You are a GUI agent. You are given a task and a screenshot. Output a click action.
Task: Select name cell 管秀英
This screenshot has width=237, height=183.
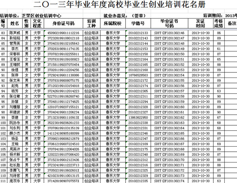click(15, 43)
